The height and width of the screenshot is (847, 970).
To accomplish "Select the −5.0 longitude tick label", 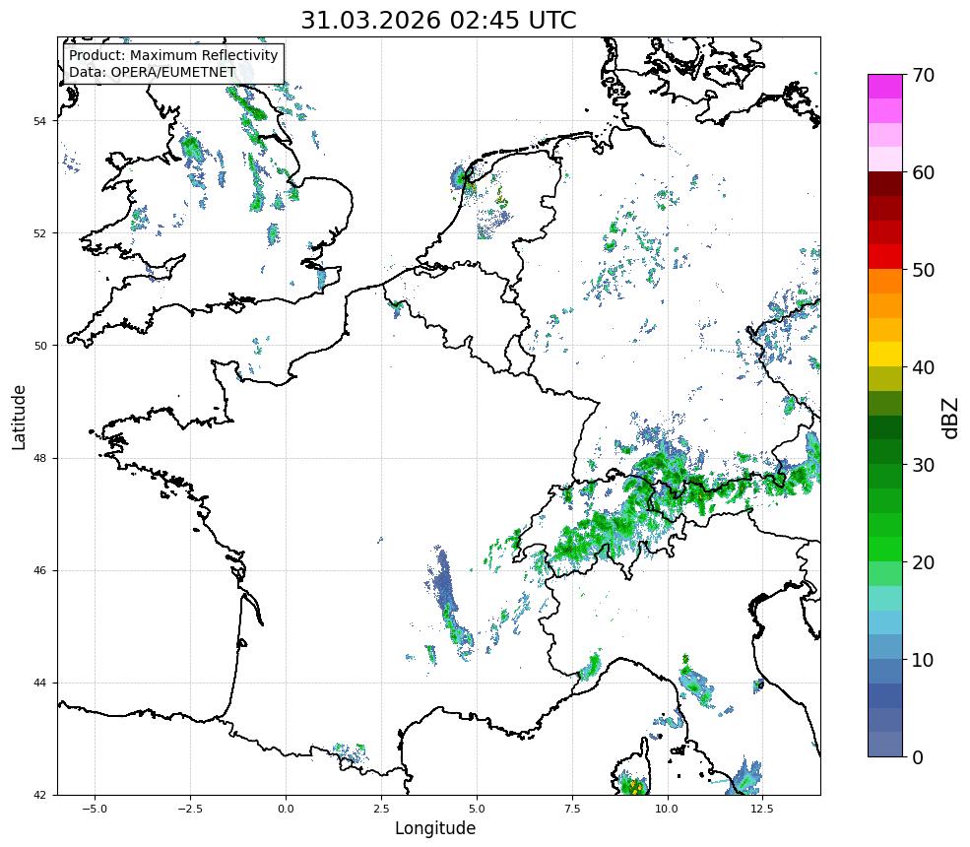I will (x=94, y=809).
